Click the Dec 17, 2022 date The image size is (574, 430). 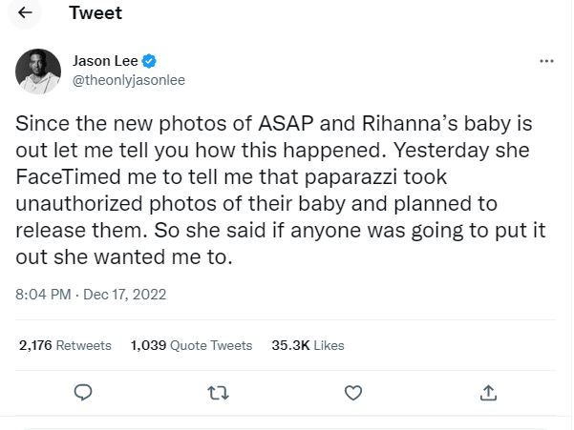pyautogui.click(x=123, y=295)
